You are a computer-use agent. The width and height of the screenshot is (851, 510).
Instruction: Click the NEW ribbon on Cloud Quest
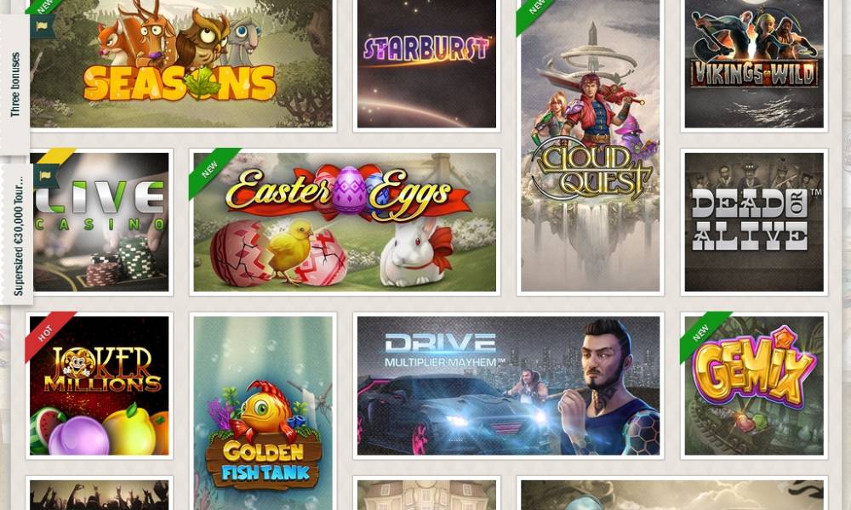(x=536, y=11)
